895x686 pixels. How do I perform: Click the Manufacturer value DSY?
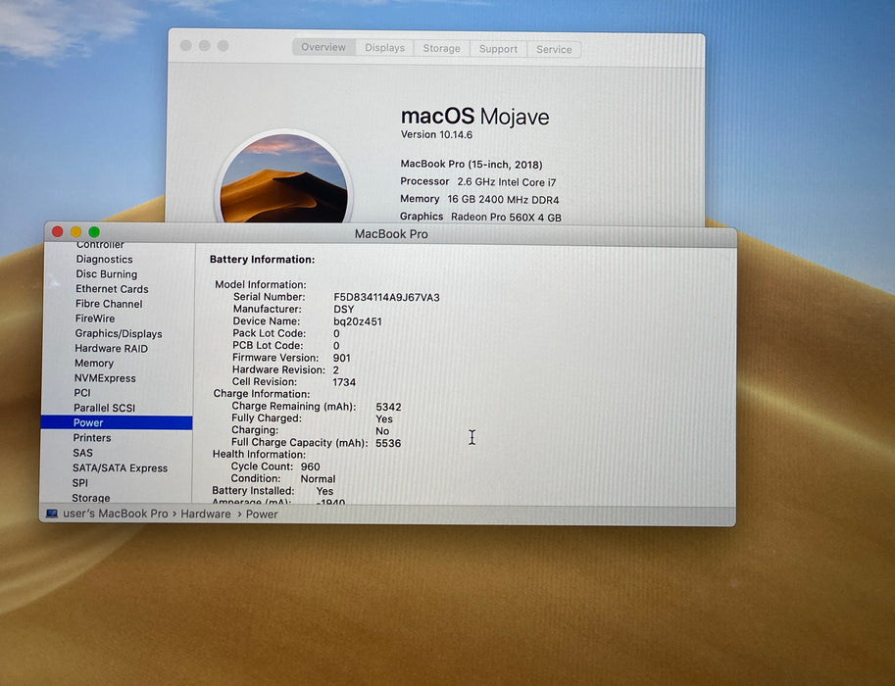click(x=344, y=310)
